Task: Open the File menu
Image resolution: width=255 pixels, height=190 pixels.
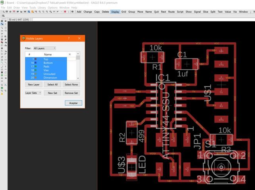Action: [3, 8]
